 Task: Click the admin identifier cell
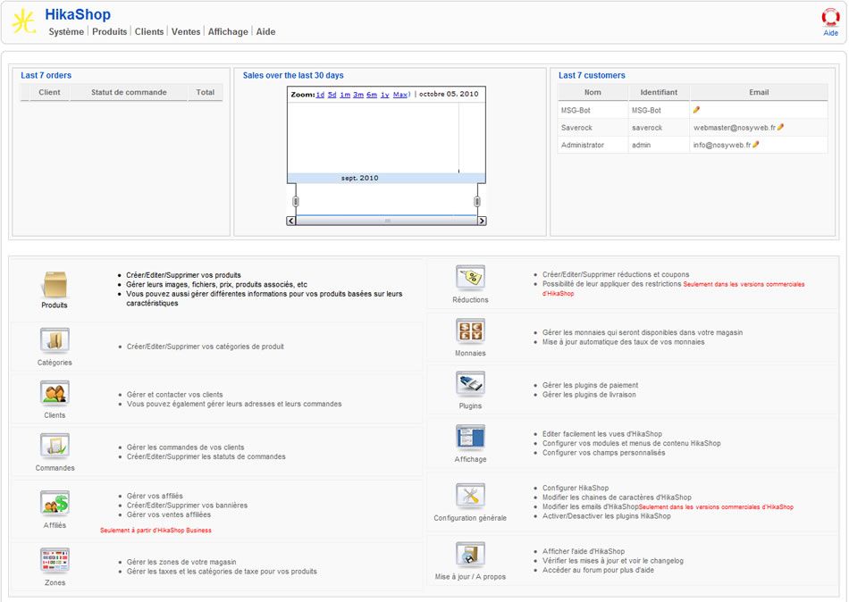tap(641, 145)
